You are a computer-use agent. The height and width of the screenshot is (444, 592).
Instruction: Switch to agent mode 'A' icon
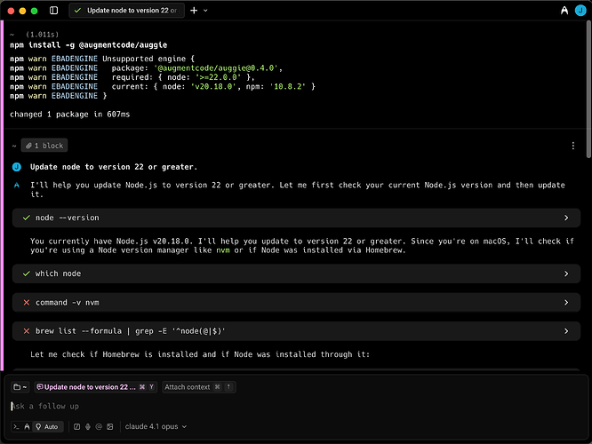click(x=27, y=426)
